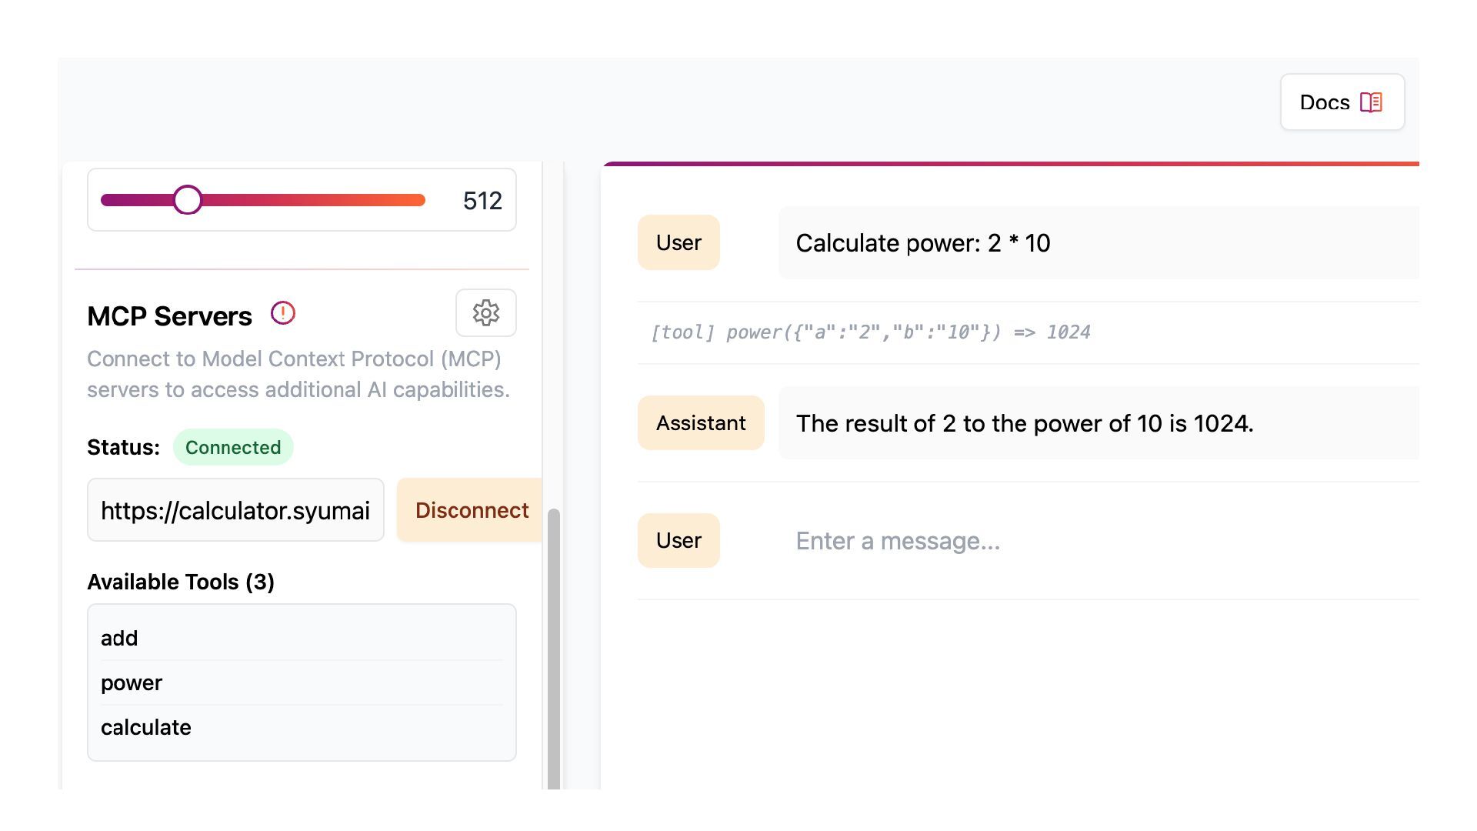Viewport: 1477px width, 831px height.
Task: Select the power tool entry
Action: (132, 682)
